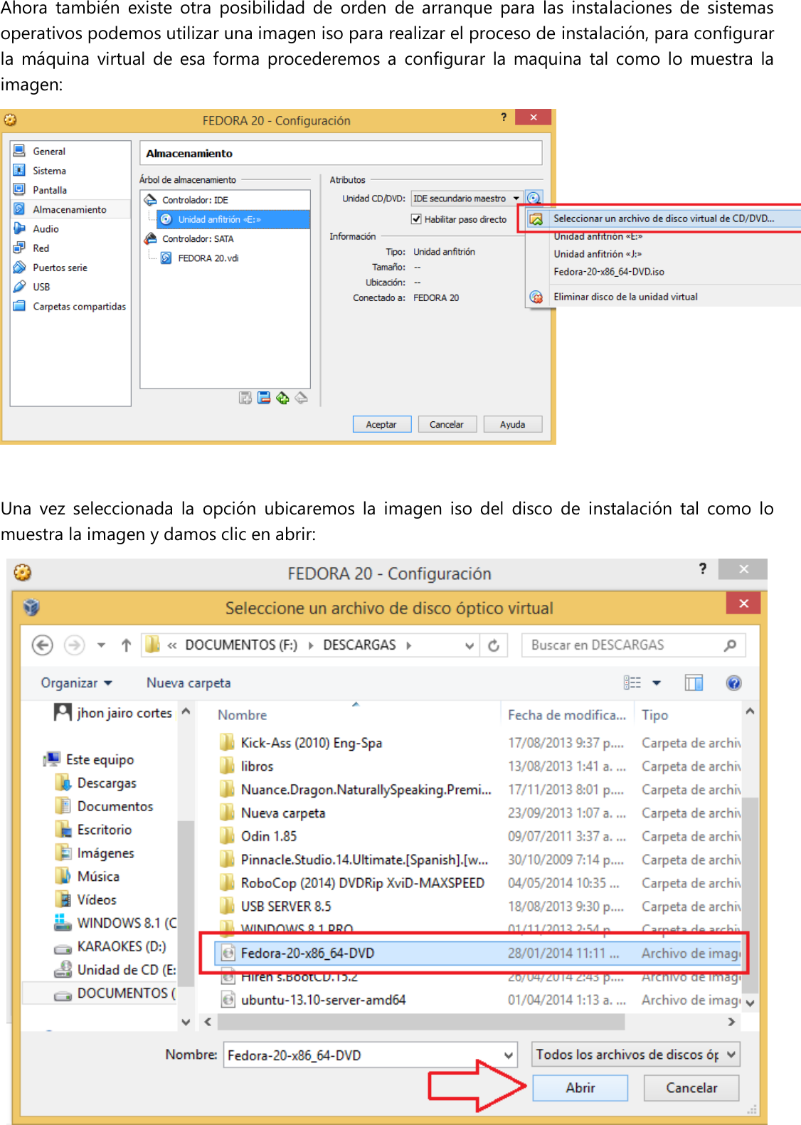
Task: Click add attachment icon below storage tree
Action: click(245, 398)
